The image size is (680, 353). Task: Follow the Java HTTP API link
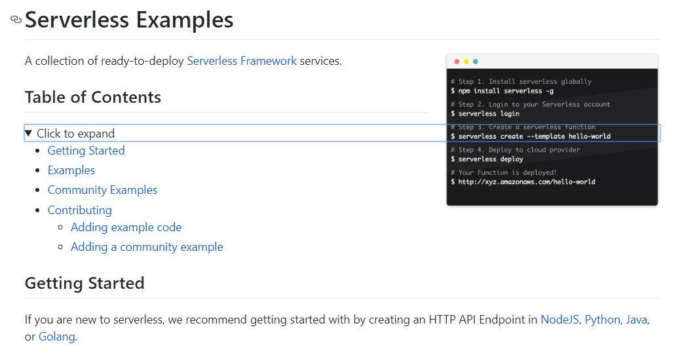click(x=636, y=320)
